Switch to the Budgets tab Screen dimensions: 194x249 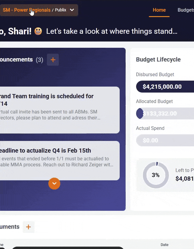[186, 10]
